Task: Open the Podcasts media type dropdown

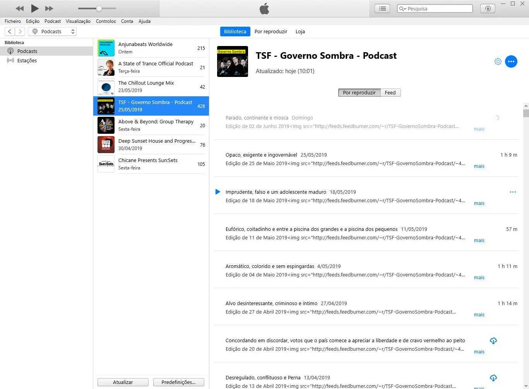Action: (x=52, y=32)
